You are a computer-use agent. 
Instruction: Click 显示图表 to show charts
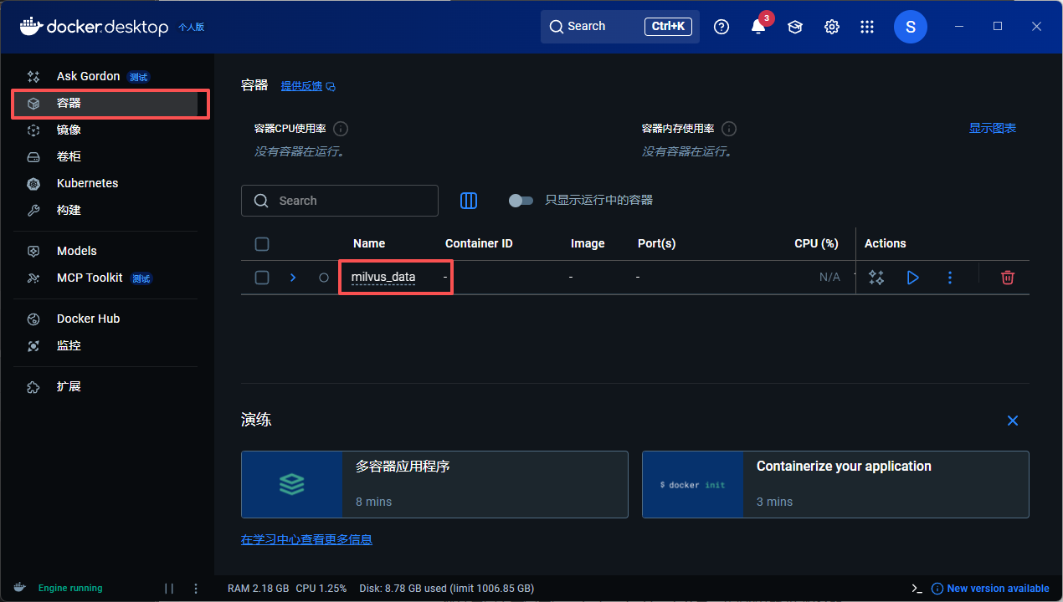(993, 128)
